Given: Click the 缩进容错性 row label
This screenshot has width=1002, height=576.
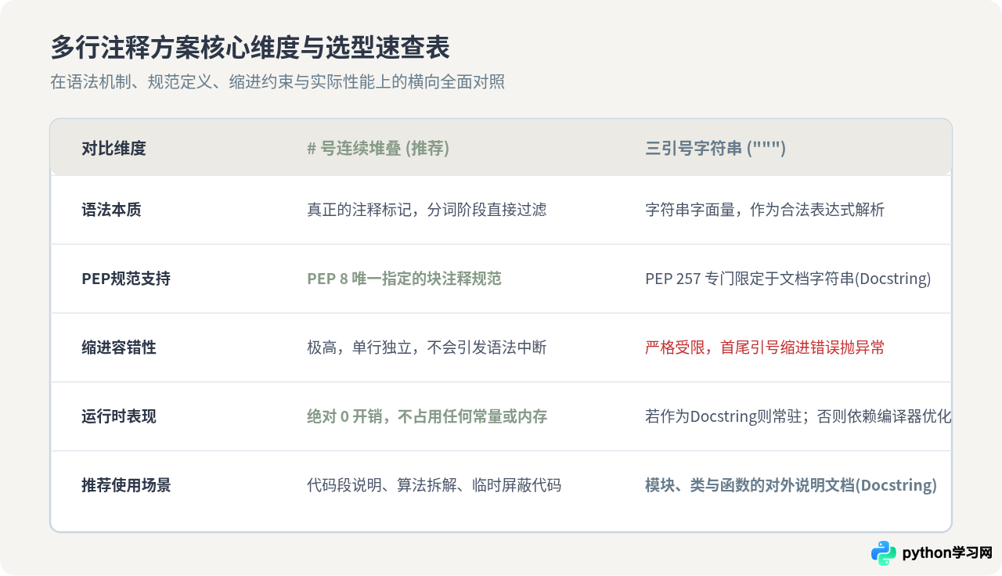Looking at the screenshot, I should (119, 347).
